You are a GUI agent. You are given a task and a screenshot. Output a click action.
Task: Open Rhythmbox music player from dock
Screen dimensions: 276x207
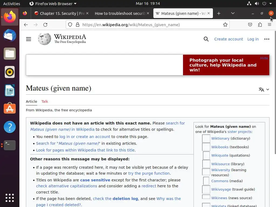[x=10, y=72]
